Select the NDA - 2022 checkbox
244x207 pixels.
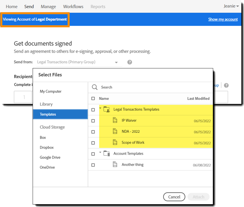click(94, 131)
